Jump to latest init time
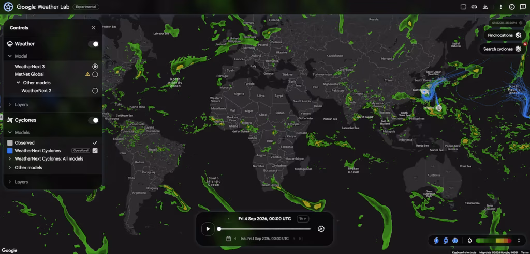 [301, 239]
